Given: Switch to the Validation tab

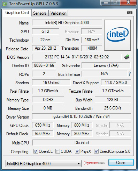Looking at the screenshot, I should [58, 13].
